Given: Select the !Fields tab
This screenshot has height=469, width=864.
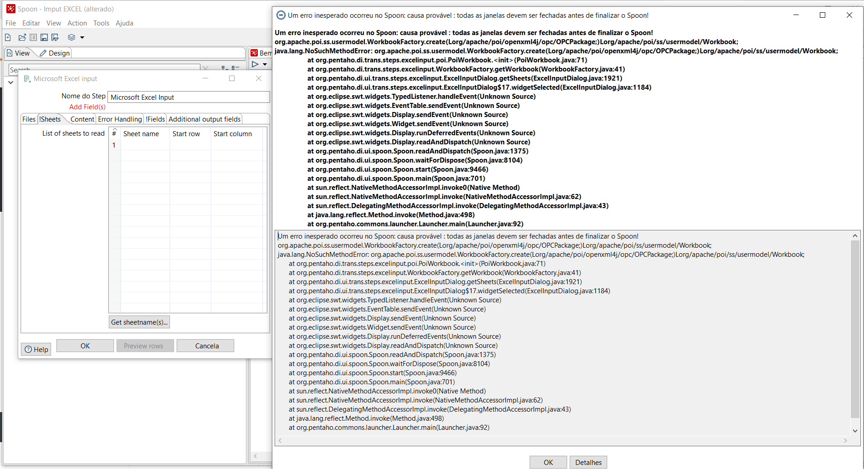Looking at the screenshot, I should [155, 119].
